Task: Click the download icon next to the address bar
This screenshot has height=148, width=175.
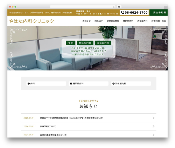Action: click(119, 7)
